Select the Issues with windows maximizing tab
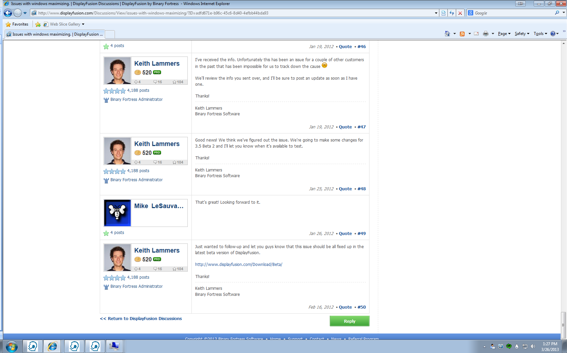Viewport: 567px width, 353px height. 55,34
